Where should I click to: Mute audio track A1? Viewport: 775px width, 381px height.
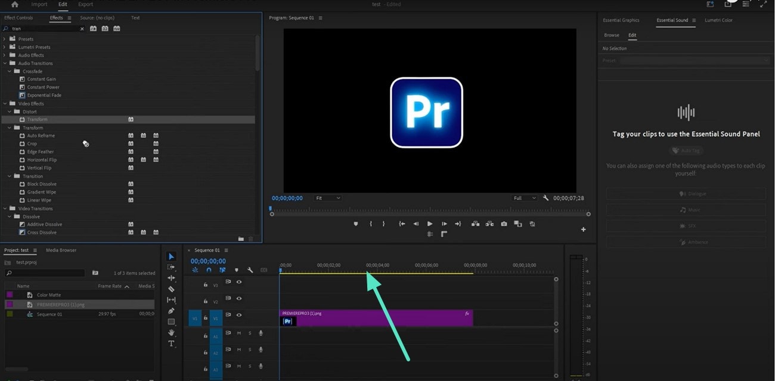pyautogui.click(x=239, y=333)
